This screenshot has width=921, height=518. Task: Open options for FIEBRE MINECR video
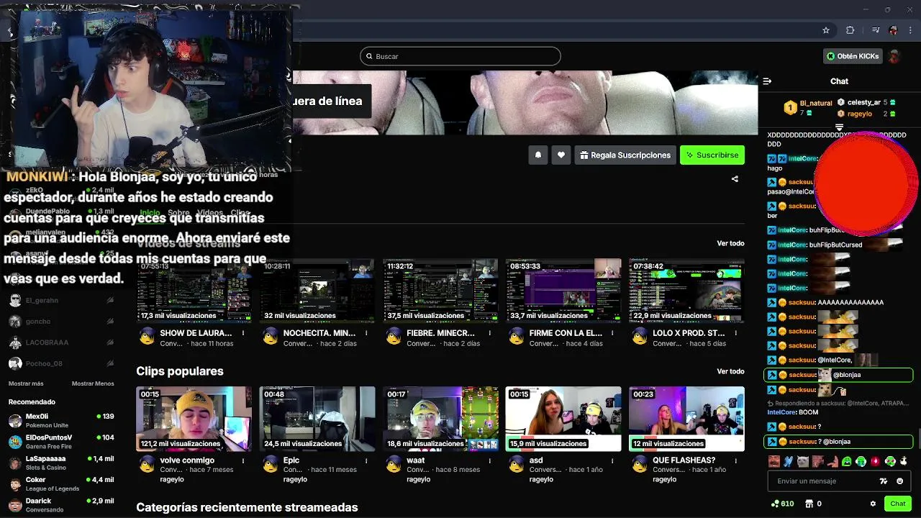(489, 333)
